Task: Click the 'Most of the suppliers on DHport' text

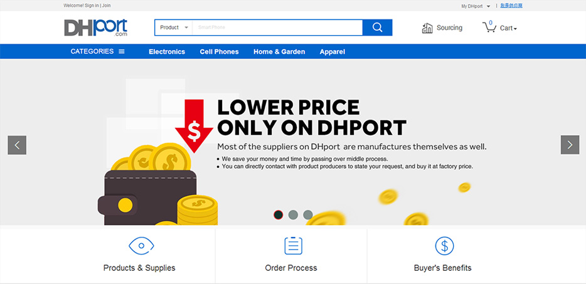Action: 352,147
